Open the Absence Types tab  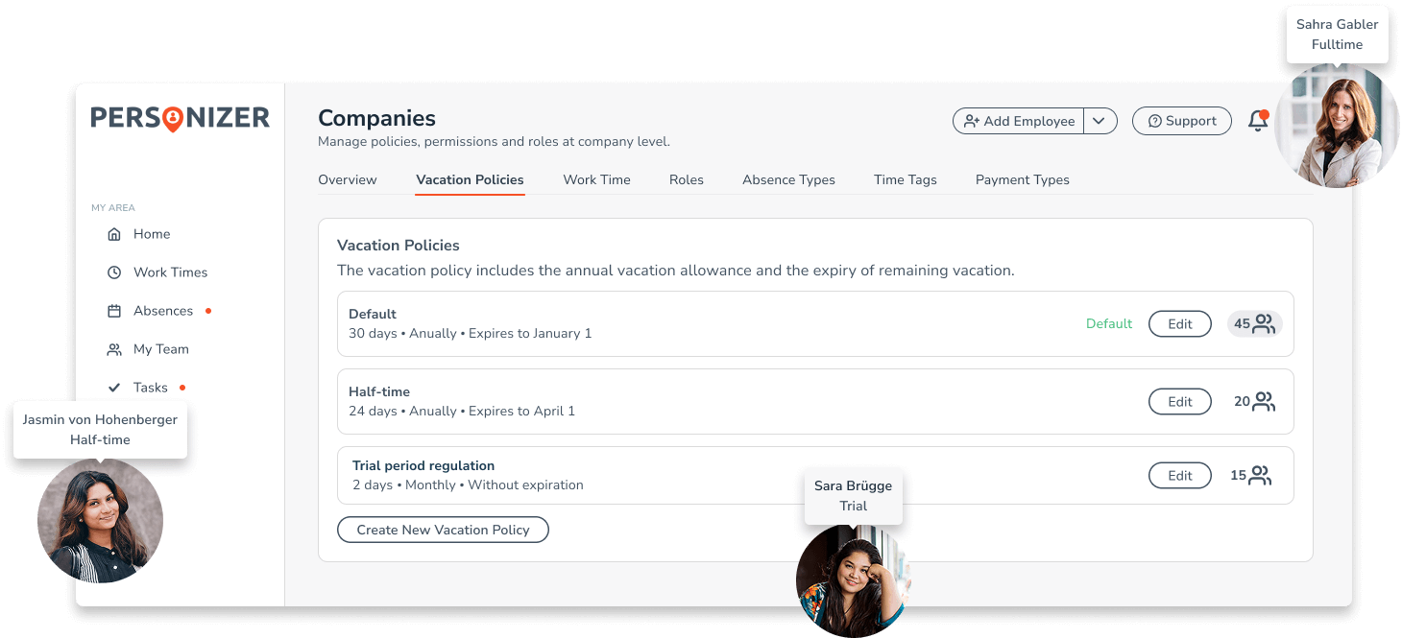coord(788,179)
